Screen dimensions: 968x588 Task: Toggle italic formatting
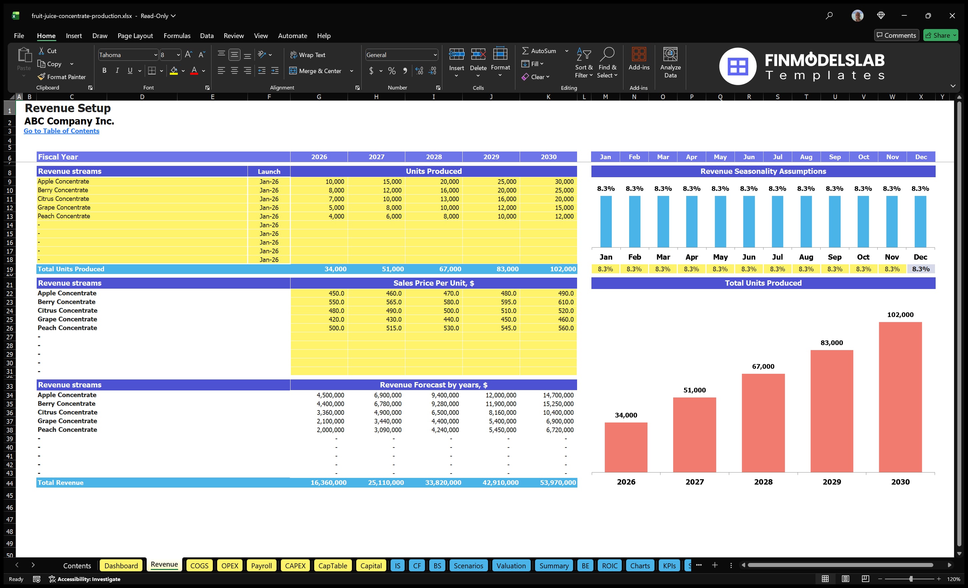(117, 70)
